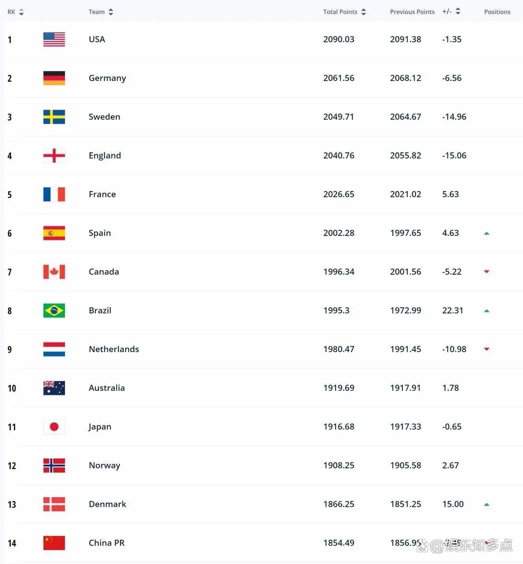Sort by Total Points arrows
The height and width of the screenshot is (564, 523).
363,12
